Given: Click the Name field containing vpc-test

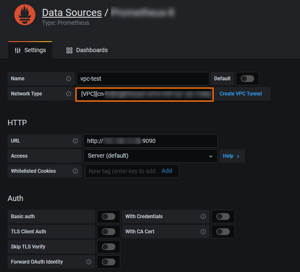Looking at the screenshot, I should coord(143,79).
